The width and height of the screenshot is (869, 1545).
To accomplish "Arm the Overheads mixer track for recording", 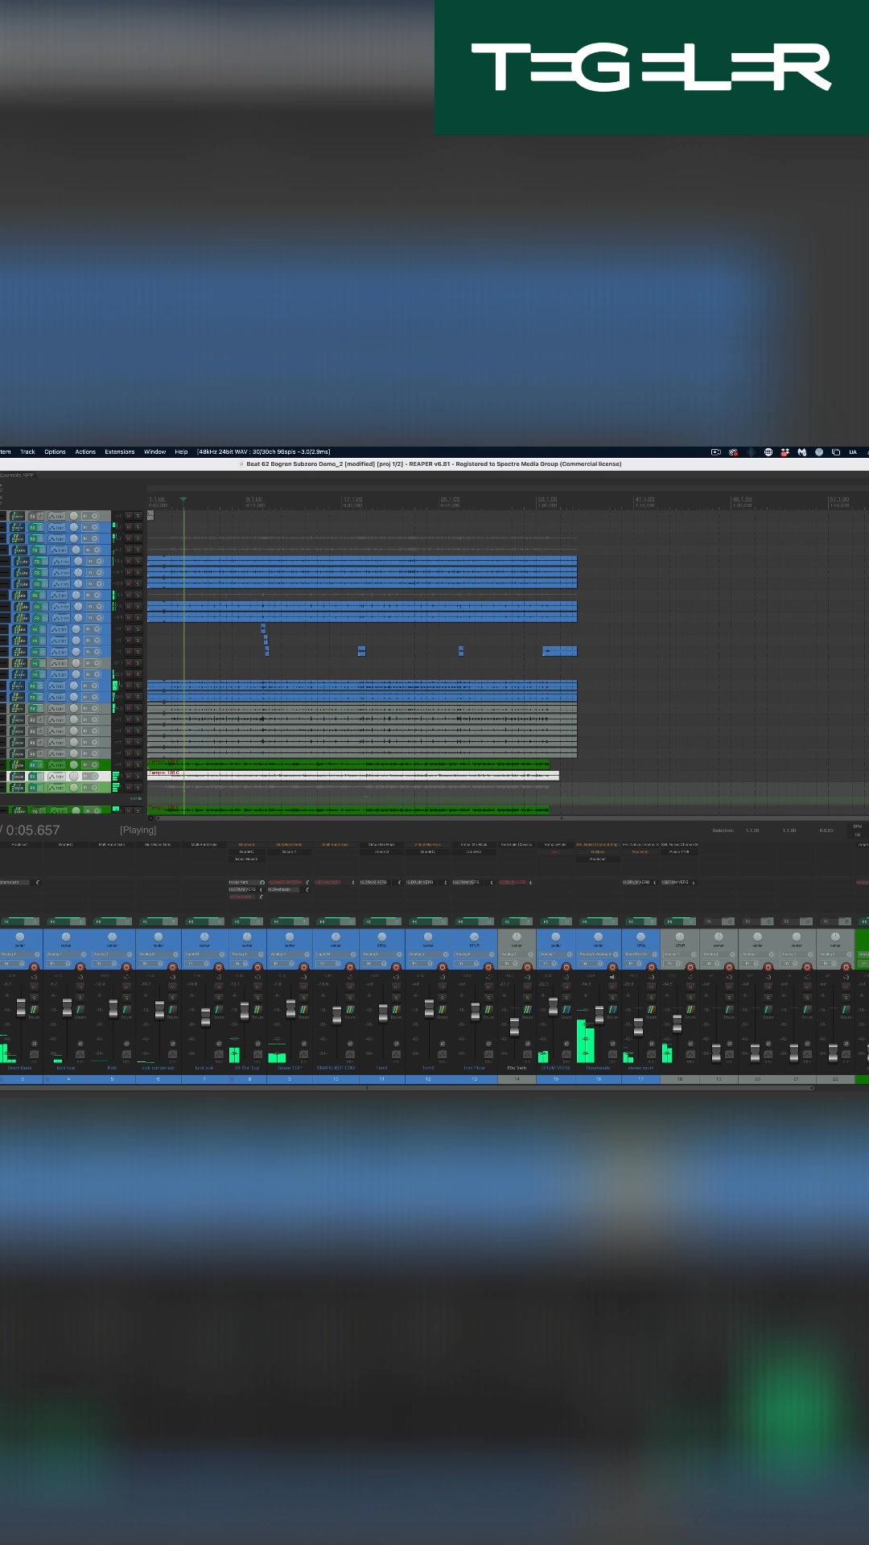I will pyautogui.click(x=612, y=966).
